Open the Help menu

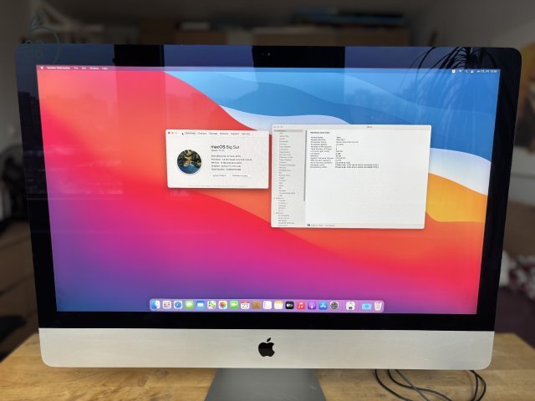tap(104, 69)
